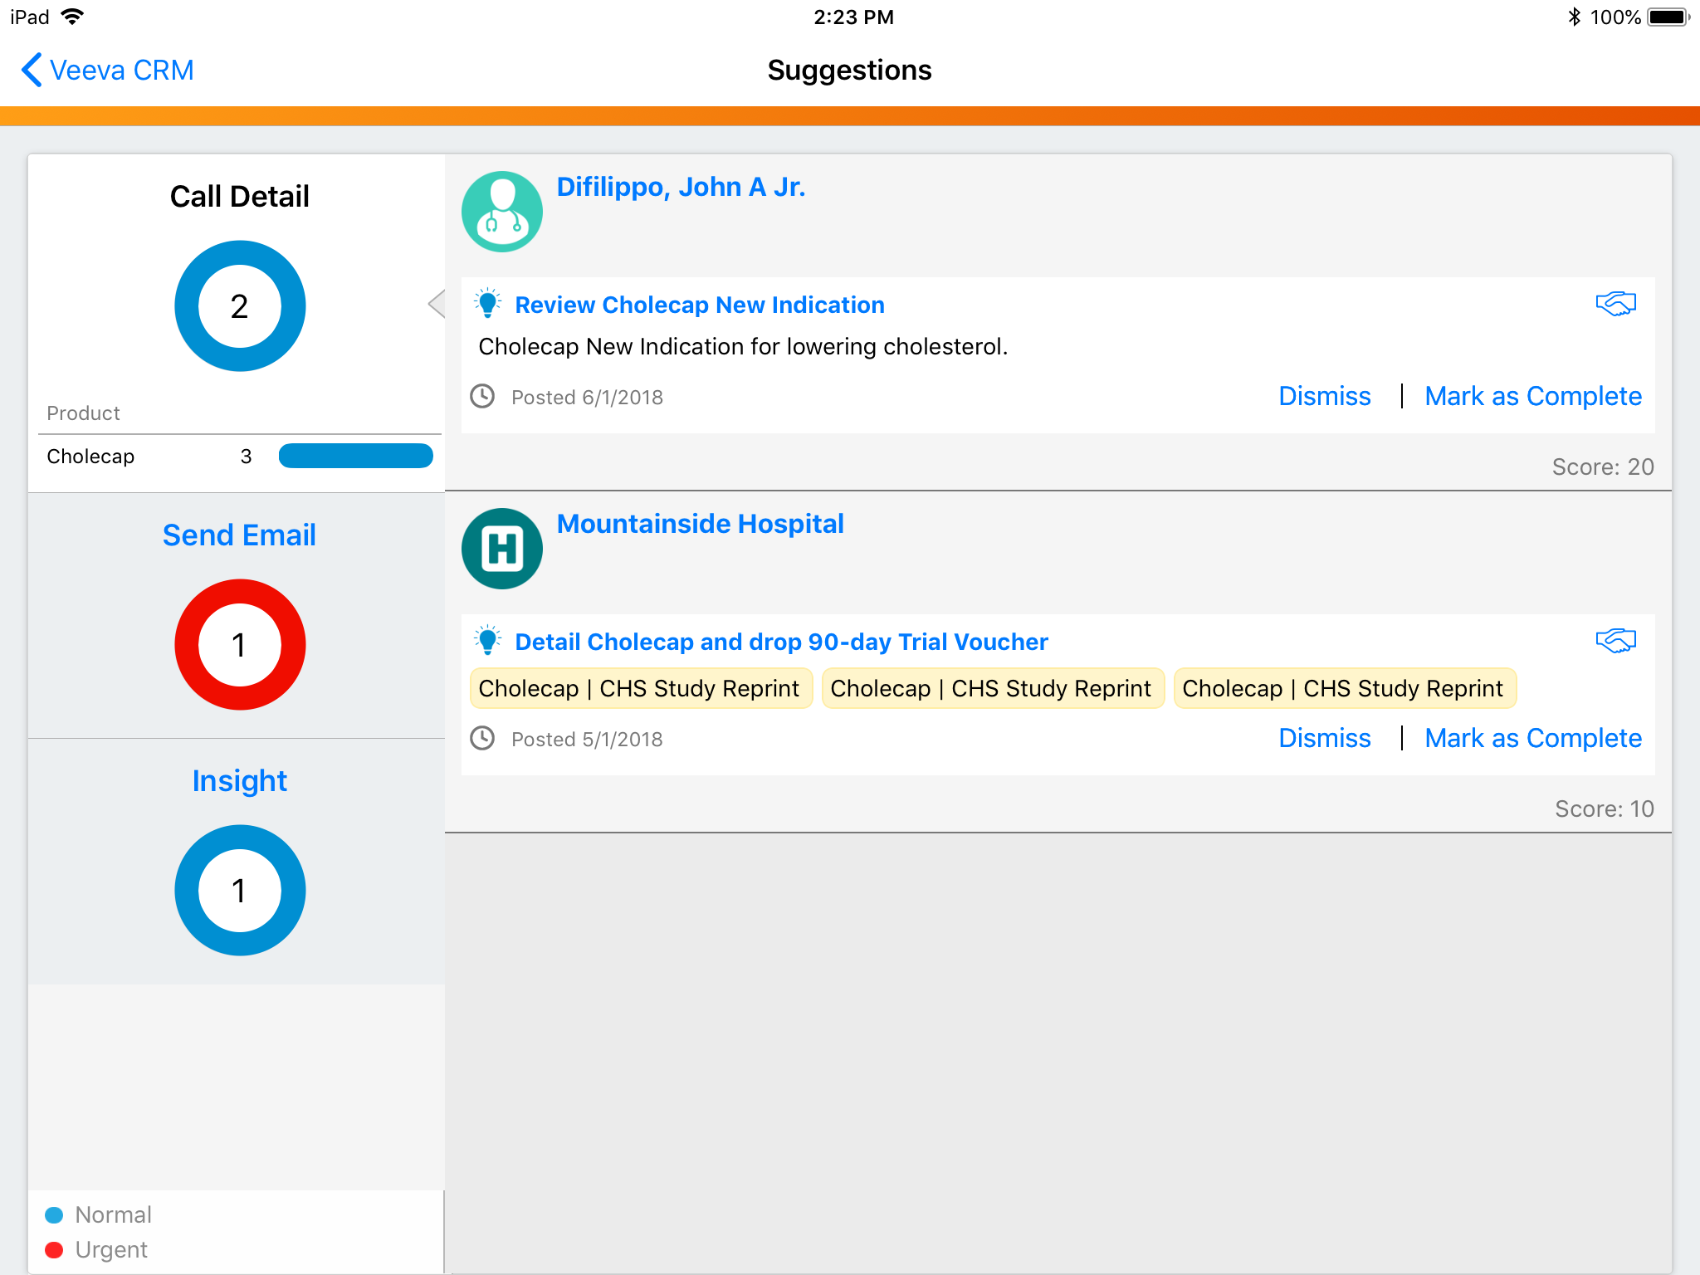Image resolution: width=1700 pixels, height=1275 pixels.
Task: Mark Review Cholecap New Indication as complete
Action: click(1532, 397)
